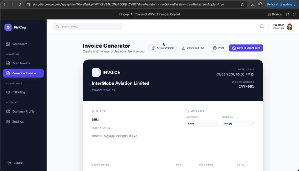
Task: Open the browser profile avatar
Action: click(x=260, y=4)
